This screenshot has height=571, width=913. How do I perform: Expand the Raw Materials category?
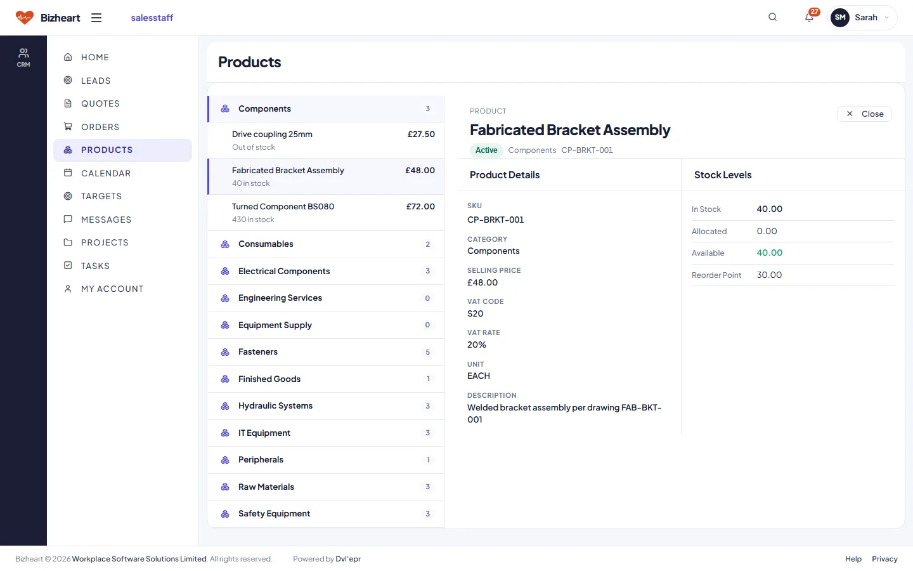[326, 487]
